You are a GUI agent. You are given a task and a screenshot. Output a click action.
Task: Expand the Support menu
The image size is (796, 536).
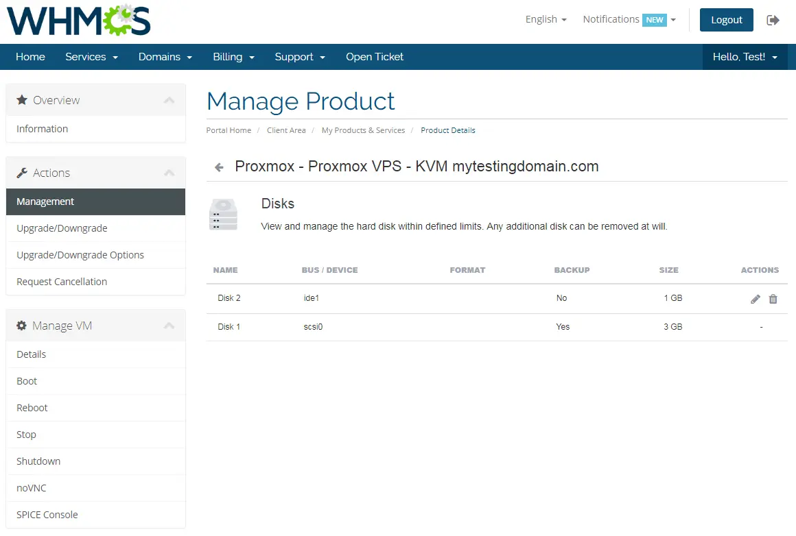pos(300,57)
